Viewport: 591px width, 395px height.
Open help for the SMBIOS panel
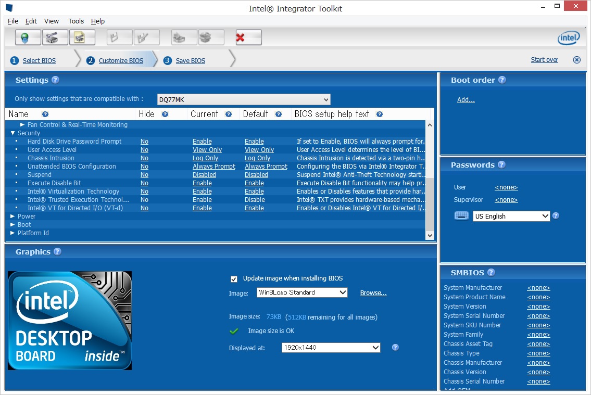coord(491,272)
